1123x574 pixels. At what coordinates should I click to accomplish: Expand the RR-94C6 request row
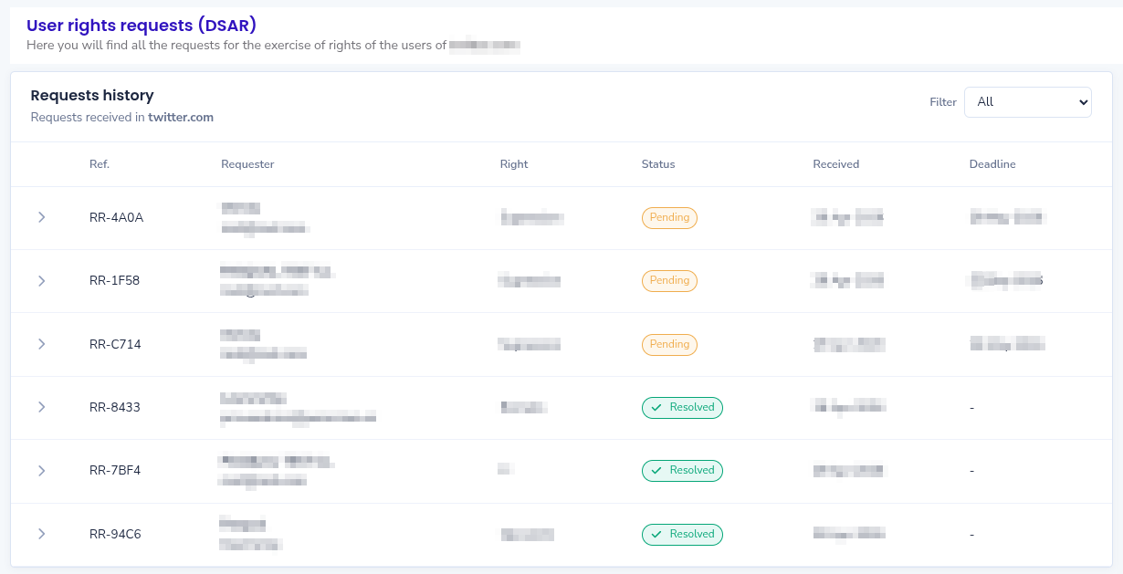tap(41, 534)
